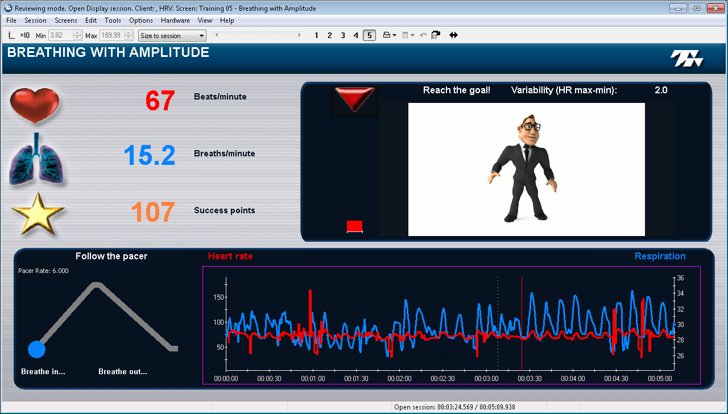
Task: Click the x10 scale multiplier icon
Action: (24, 35)
